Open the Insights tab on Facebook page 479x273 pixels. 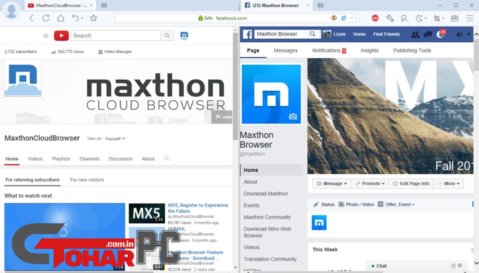tap(369, 50)
